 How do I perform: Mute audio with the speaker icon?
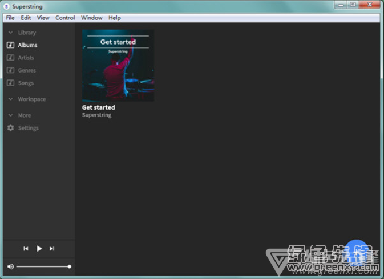10,266
